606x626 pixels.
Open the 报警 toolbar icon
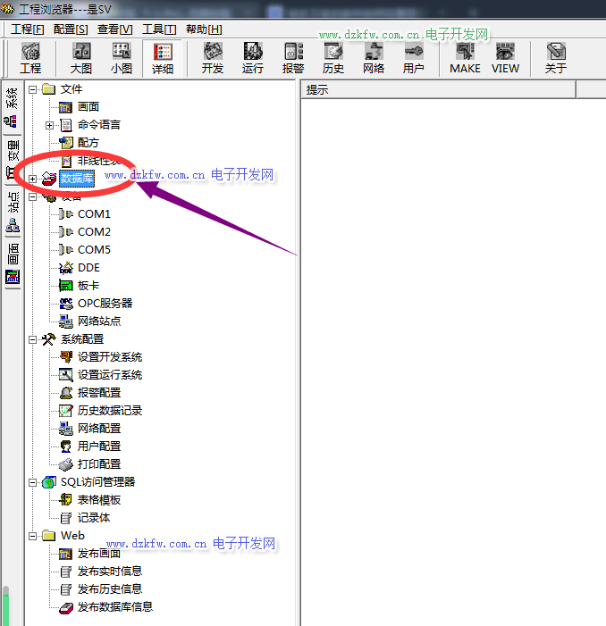[293, 58]
